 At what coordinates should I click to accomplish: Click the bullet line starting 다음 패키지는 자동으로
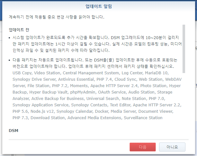pos(95,60)
